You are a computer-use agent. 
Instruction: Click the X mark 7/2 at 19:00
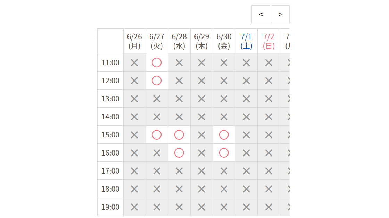269,207
